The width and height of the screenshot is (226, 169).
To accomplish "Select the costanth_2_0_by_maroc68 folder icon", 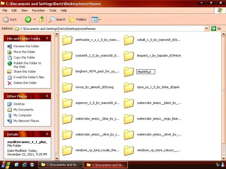I will point(67,56).
